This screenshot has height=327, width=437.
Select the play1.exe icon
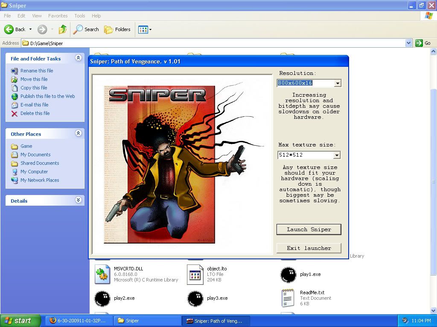(x=288, y=275)
